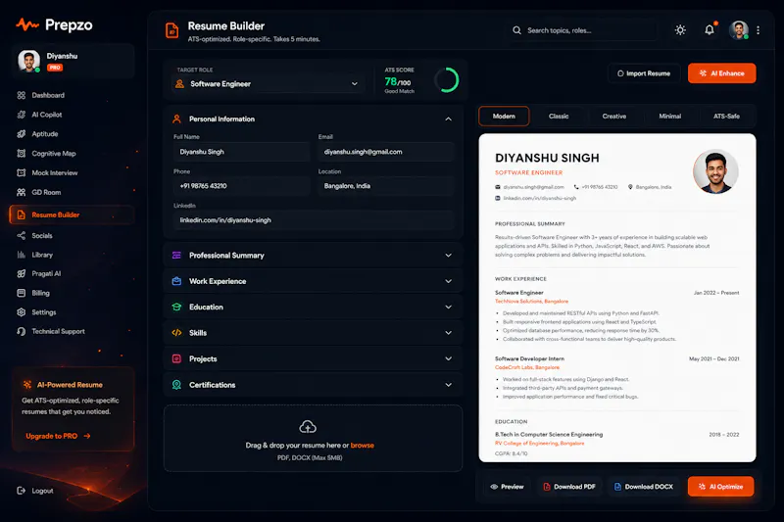
Task: Open Cognitive Map page
Action: 46,154
